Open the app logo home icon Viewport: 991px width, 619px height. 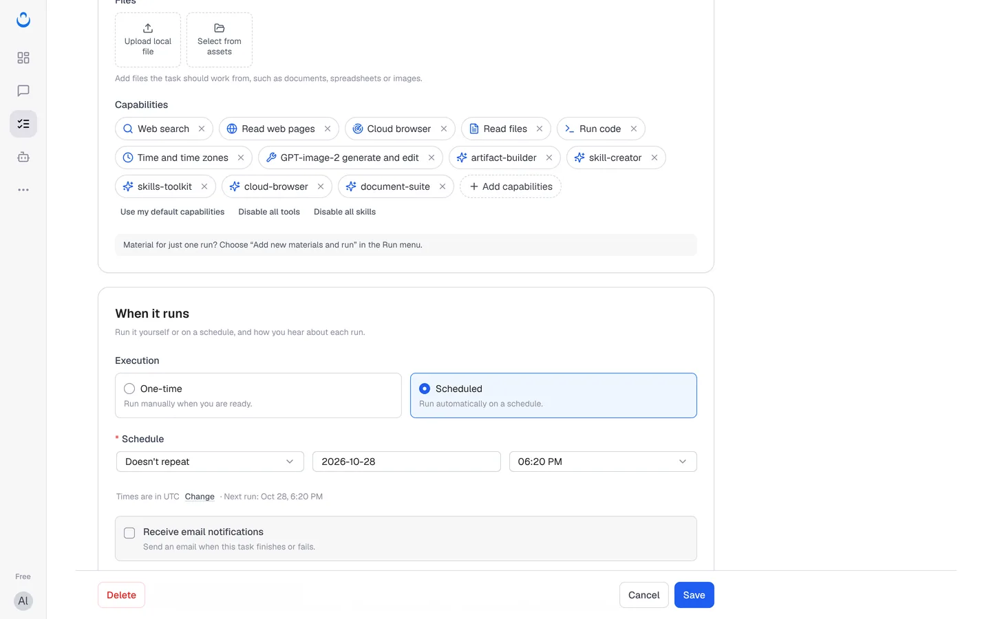23,20
